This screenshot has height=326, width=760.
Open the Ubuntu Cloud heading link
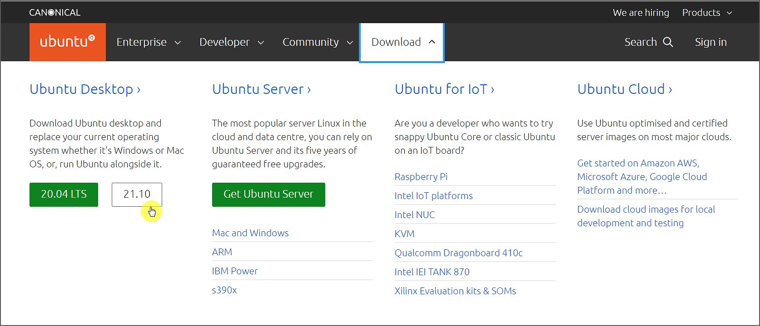click(625, 89)
